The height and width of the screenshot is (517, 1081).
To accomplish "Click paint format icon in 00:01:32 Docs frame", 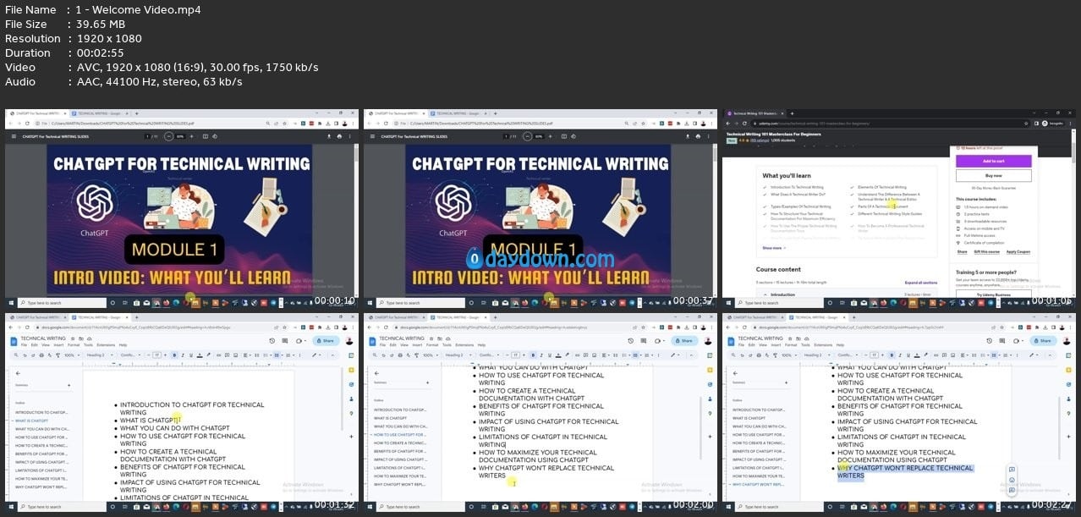I will click(58, 355).
